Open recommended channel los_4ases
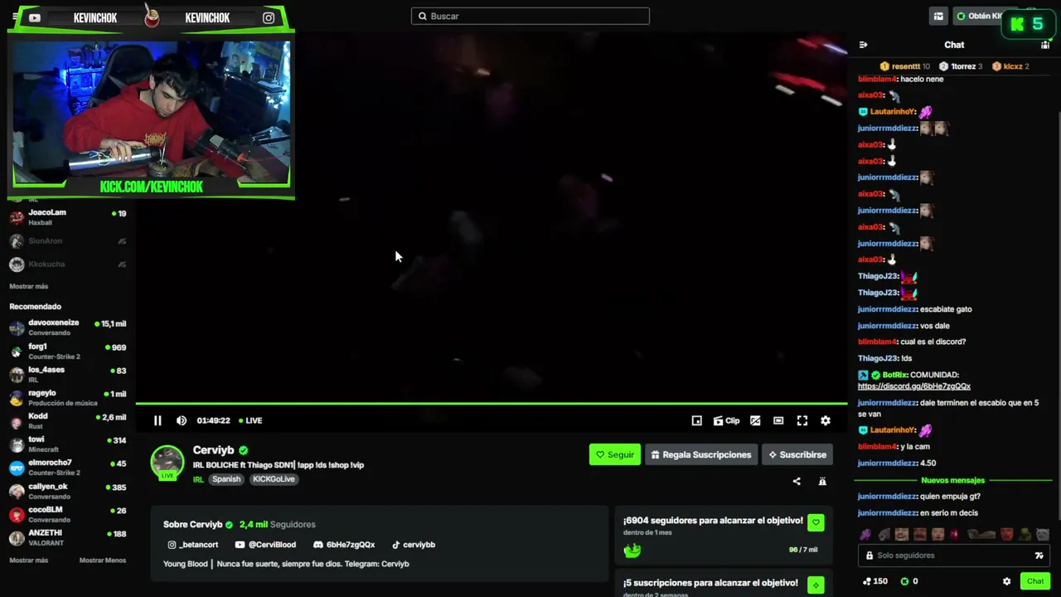 coord(68,374)
